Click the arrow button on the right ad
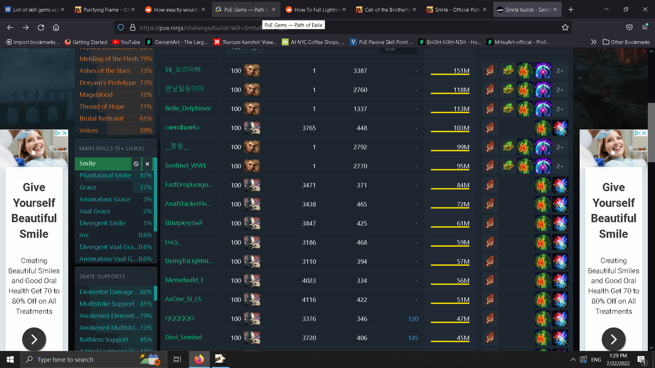The height and width of the screenshot is (368, 655). point(614,339)
